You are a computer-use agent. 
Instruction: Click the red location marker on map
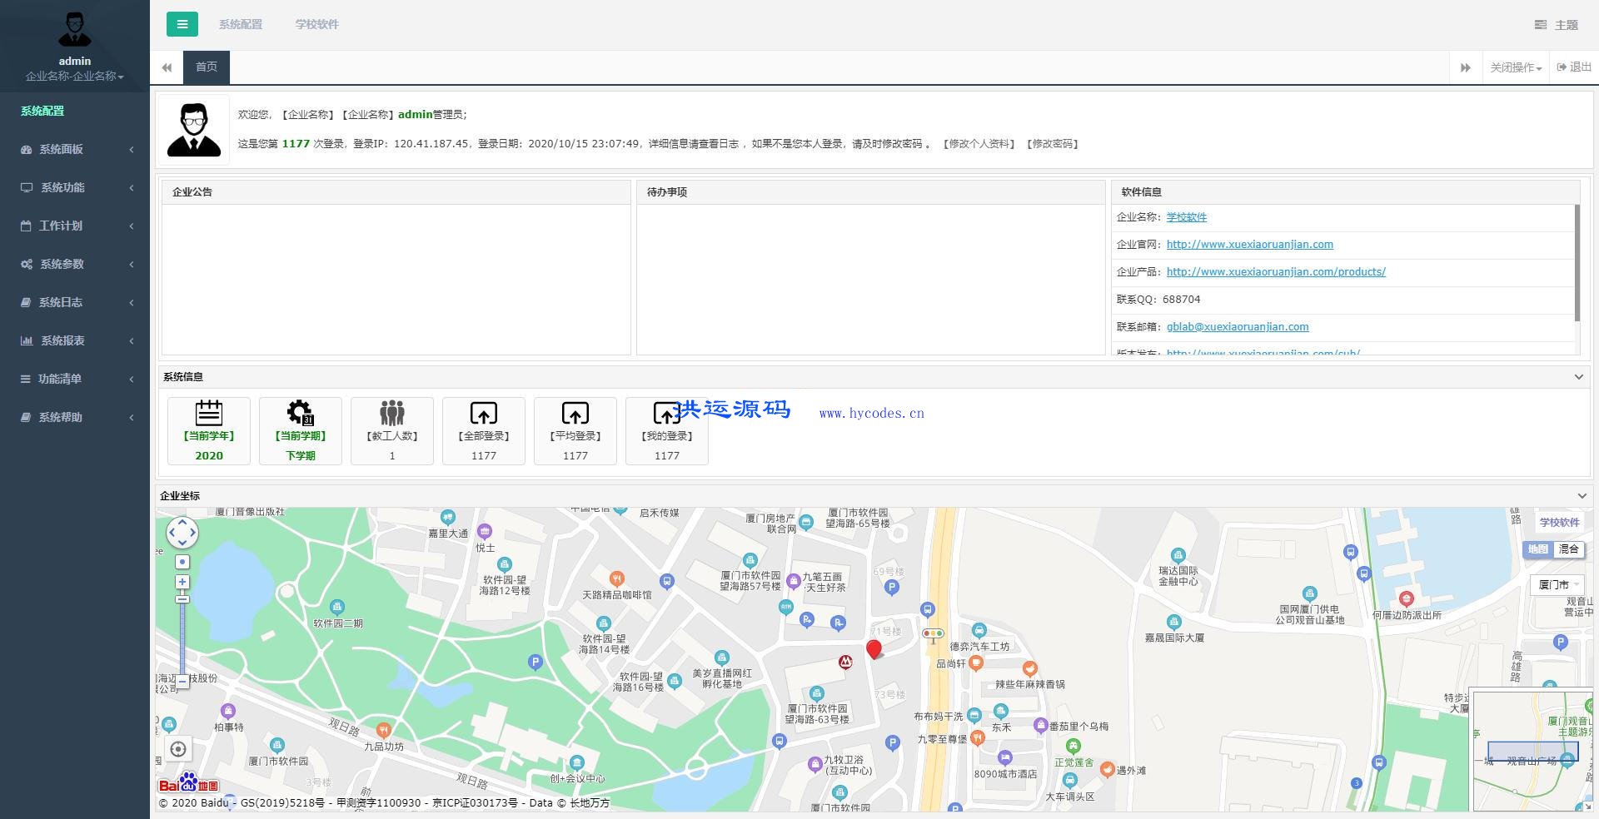[x=874, y=649]
